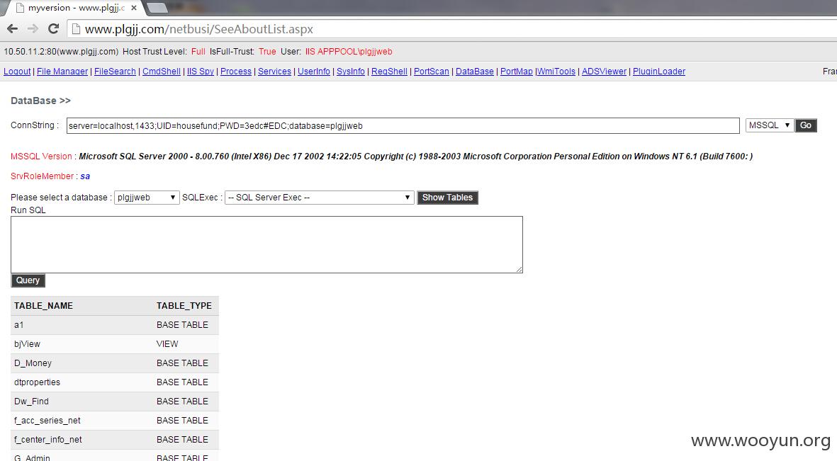837x461 pixels.
Task: Click the Show Tables button
Action: click(447, 198)
